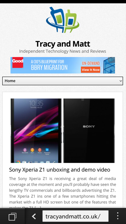The image size is (126, 224).
Task: Select the Sony phone back image
Action: (89, 131)
